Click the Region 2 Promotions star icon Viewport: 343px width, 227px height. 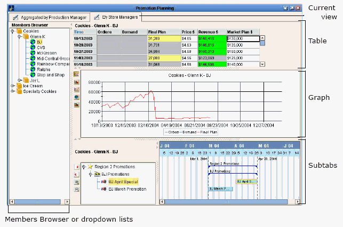(90, 167)
